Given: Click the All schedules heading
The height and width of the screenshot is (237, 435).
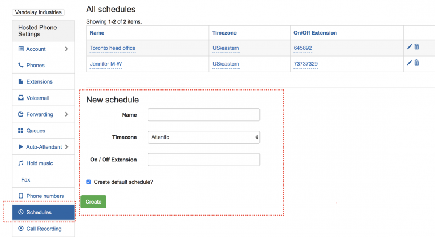Looking at the screenshot, I should coord(110,10).
